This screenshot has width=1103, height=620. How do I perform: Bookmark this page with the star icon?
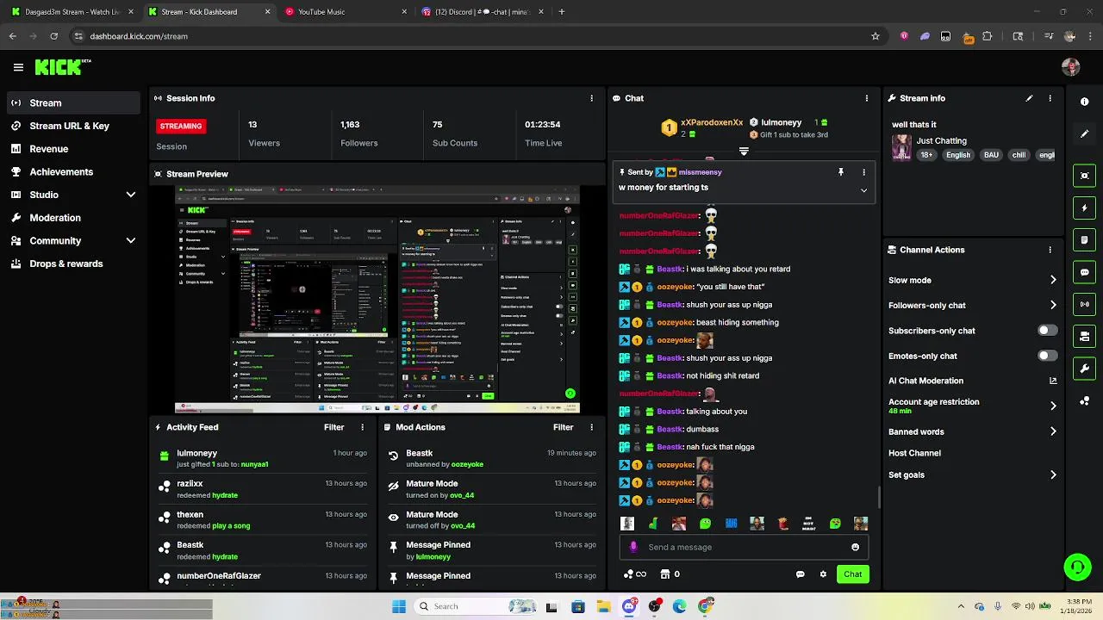coord(876,36)
